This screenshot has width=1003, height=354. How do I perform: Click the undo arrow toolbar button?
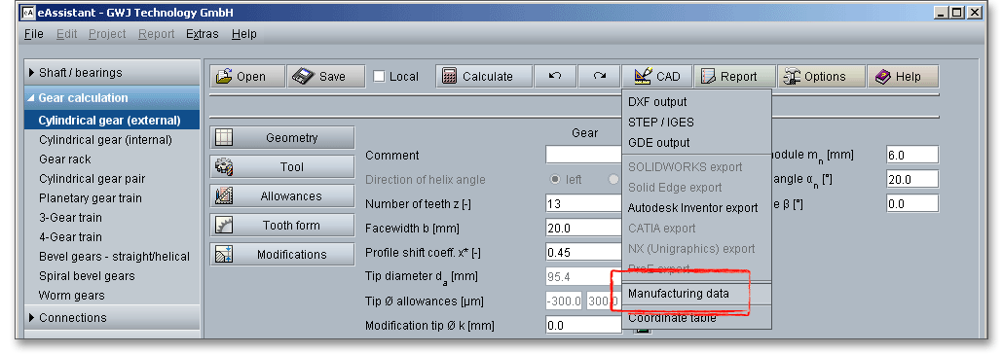[x=555, y=76]
